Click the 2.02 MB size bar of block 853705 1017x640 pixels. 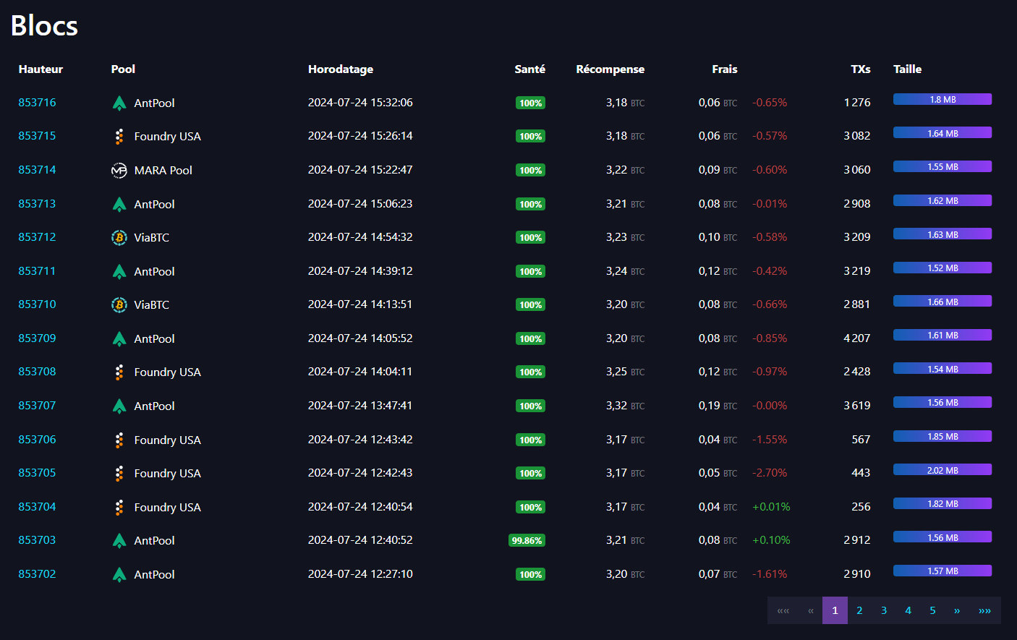(942, 469)
